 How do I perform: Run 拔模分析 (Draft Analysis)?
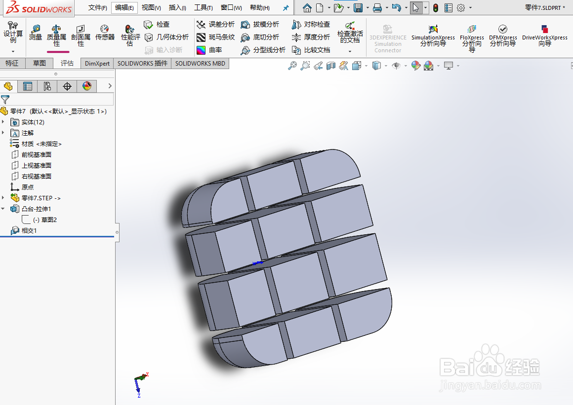[x=261, y=24]
